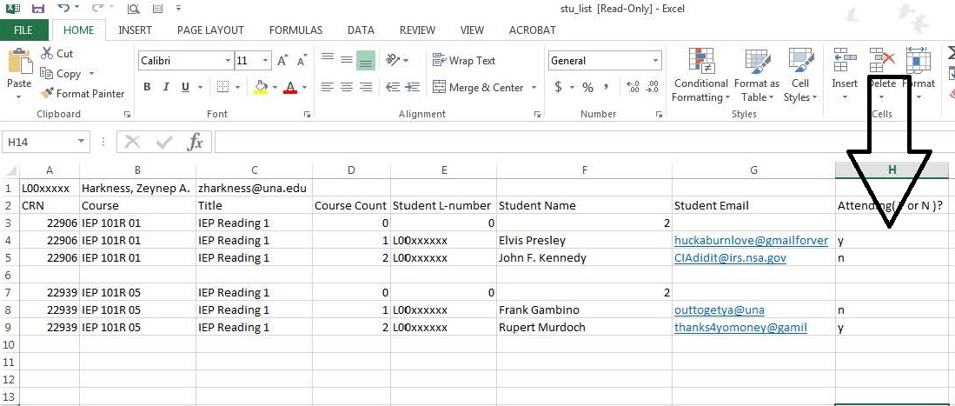The image size is (955, 406).
Task: Expand the Merge & Center dropdown arrow
Action: [534, 88]
